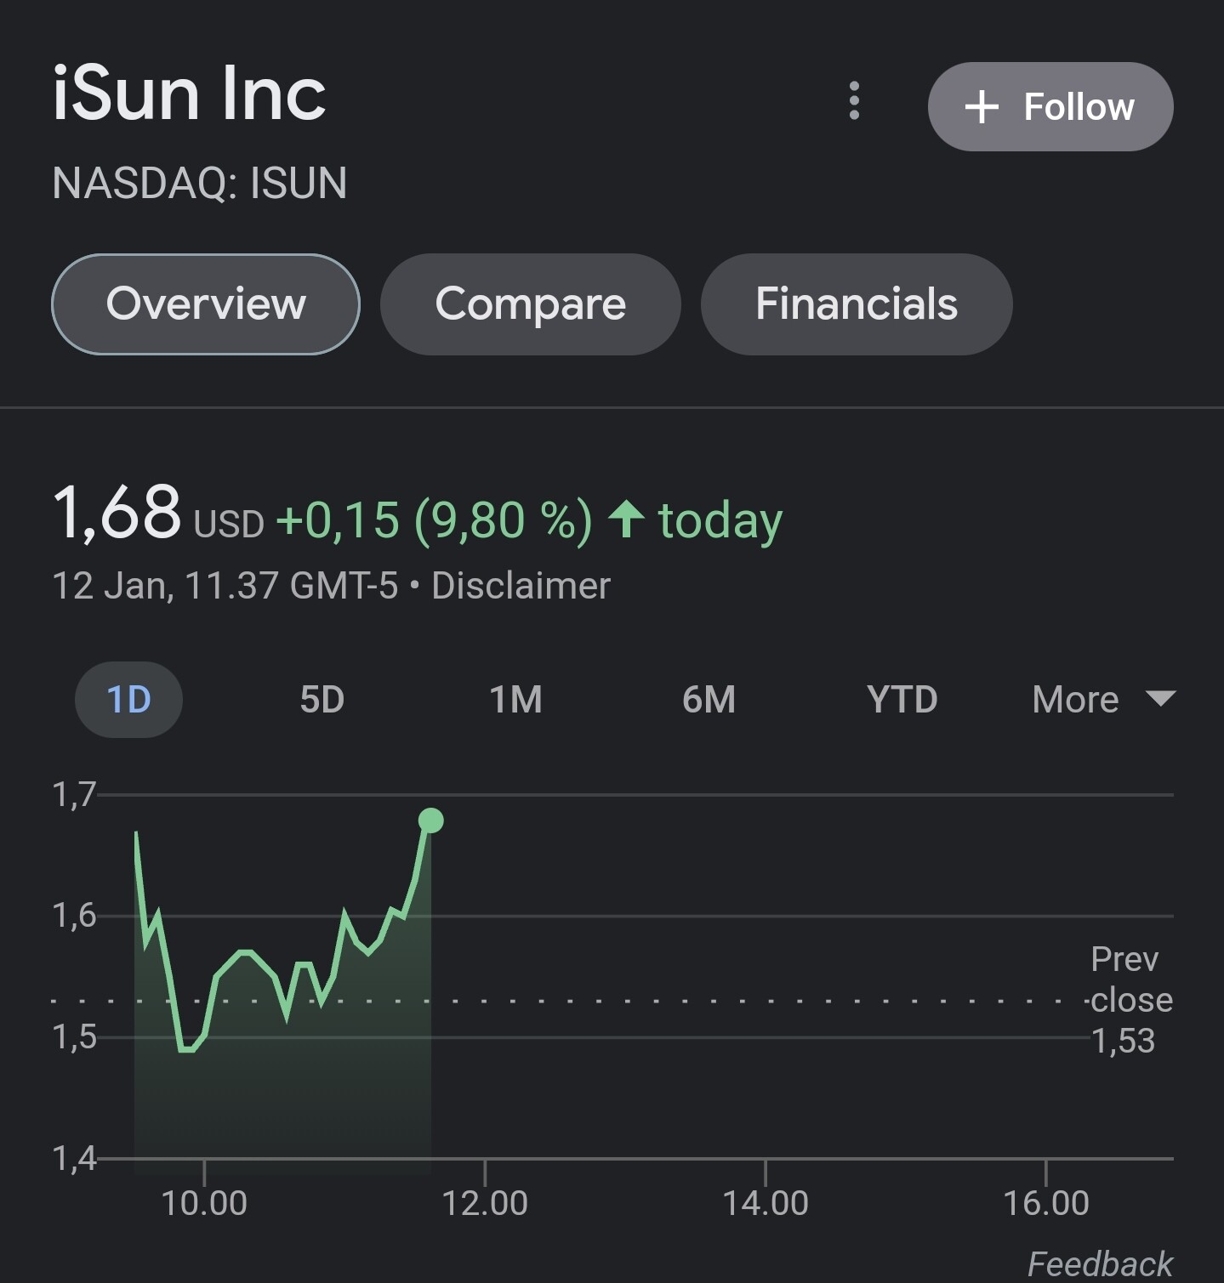
Task: Click the green current price dot on chart
Action: [431, 820]
